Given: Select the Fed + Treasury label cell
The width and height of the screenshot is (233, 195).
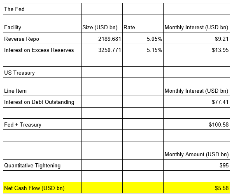Looking at the screenshot, I should pos(42,124).
